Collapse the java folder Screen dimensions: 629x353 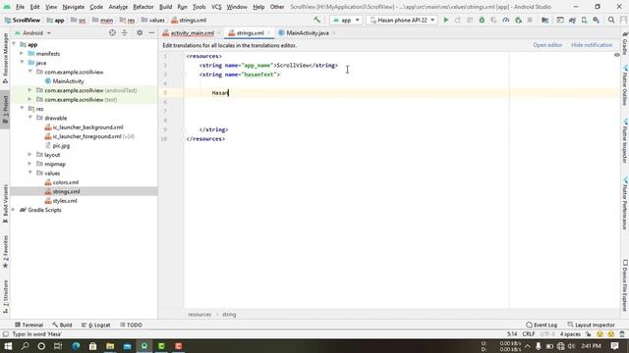pos(22,63)
